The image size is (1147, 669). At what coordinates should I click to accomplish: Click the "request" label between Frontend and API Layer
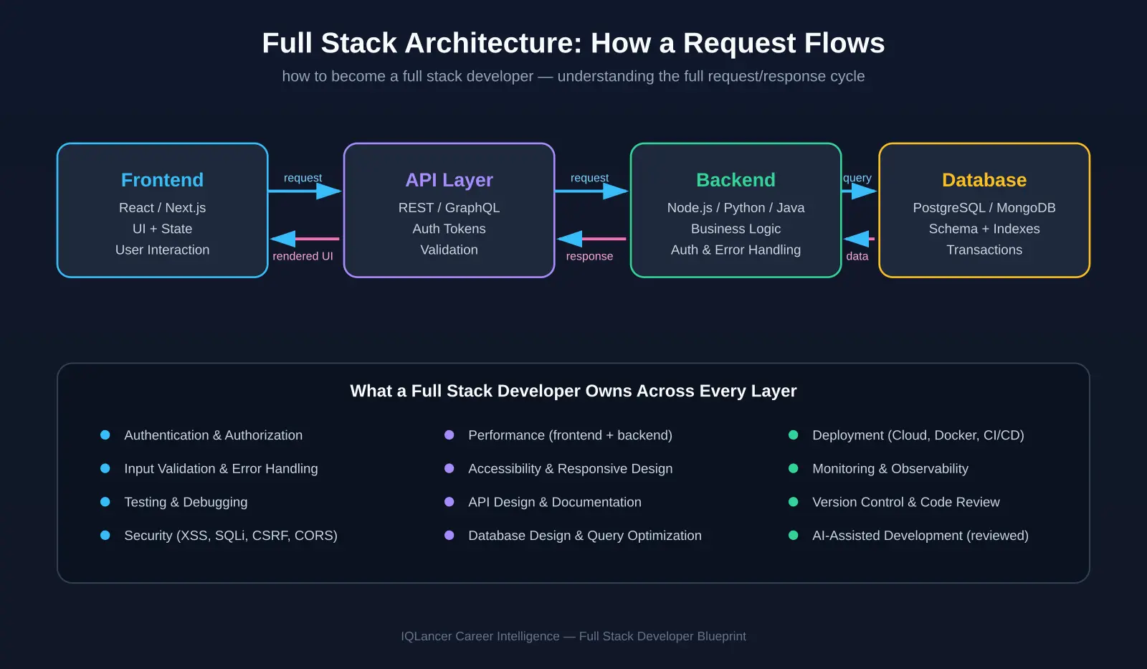(303, 178)
